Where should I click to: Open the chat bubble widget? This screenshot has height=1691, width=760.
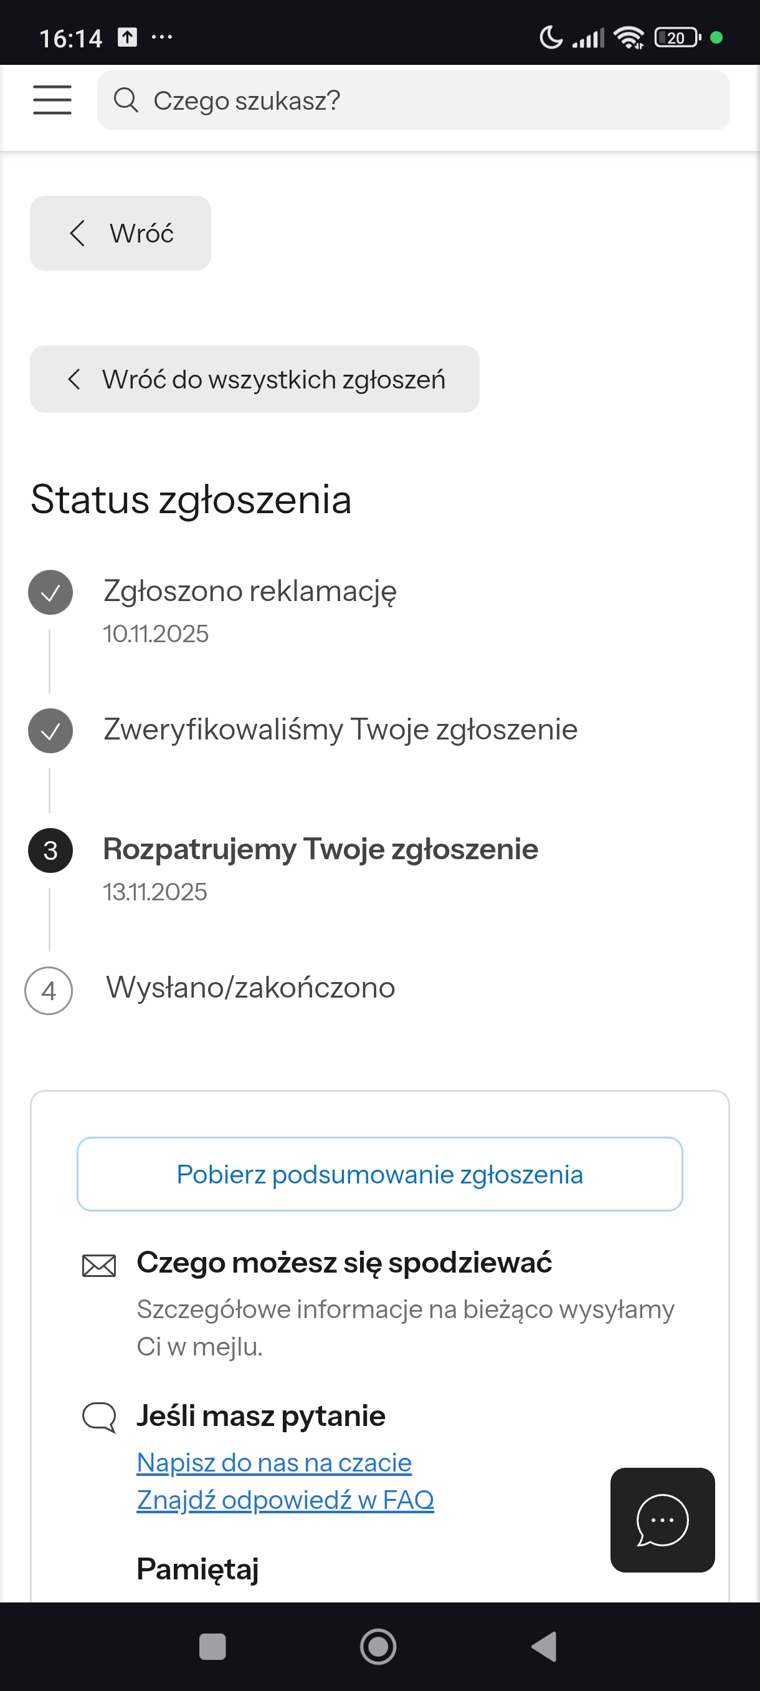click(662, 1519)
